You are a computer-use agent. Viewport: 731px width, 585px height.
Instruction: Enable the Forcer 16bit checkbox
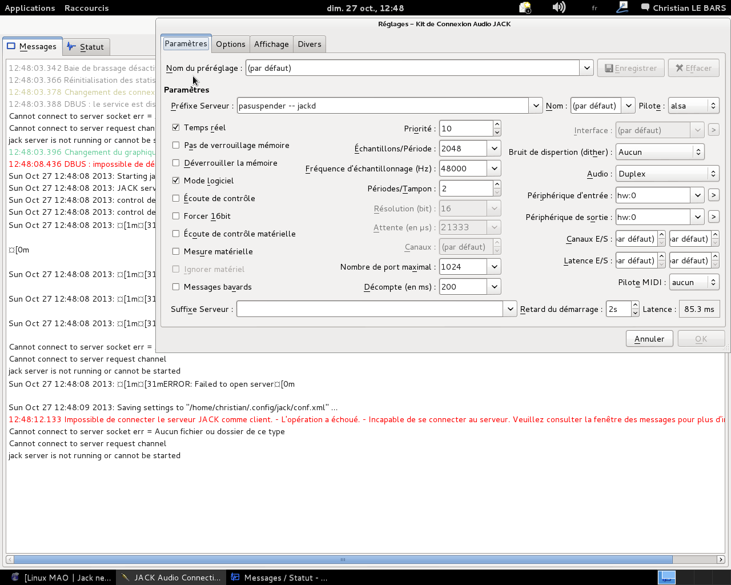[176, 216]
